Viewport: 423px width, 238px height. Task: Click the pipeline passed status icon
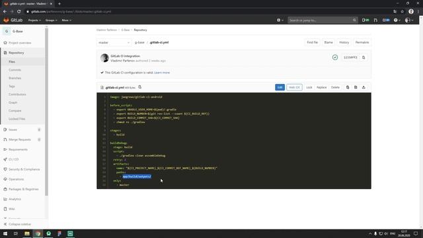click(x=335, y=58)
